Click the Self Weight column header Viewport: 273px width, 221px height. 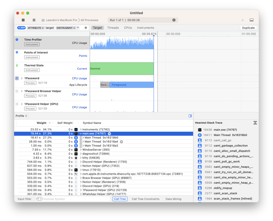(65, 123)
